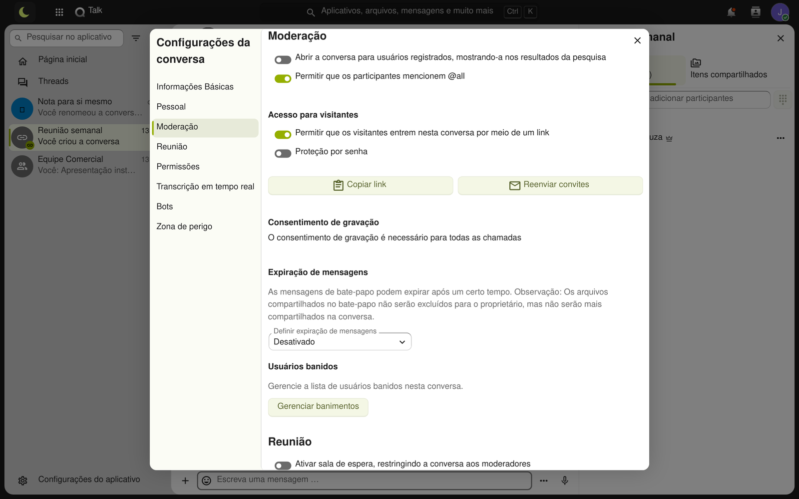The height and width of the screenshot is (499, 799).
Task: Go to the Bots settings section
Action: pos(205,207)
